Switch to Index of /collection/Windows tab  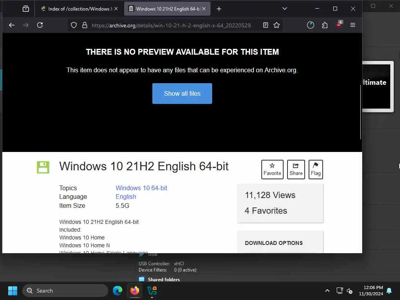coord(79,9)
